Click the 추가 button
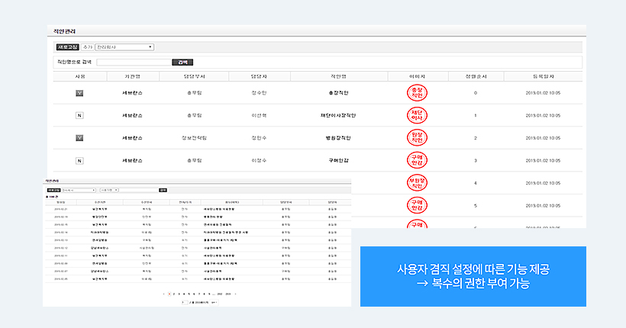The image size is (626, 328). pos(87,47)
